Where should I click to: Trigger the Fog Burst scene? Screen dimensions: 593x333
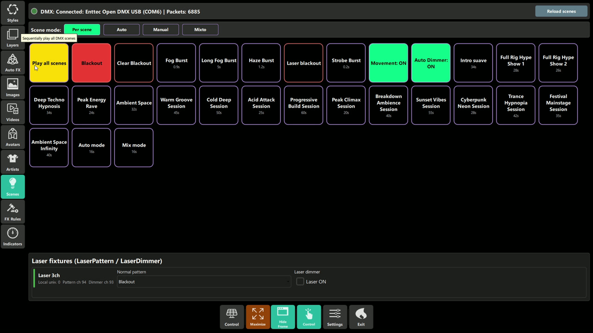tap(177, 63)
